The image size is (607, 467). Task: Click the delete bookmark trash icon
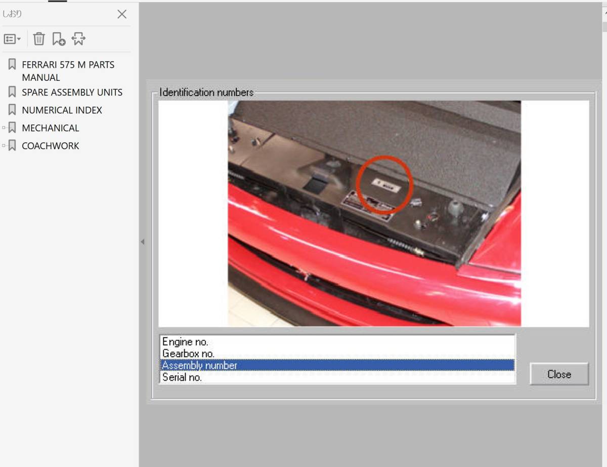39,39
